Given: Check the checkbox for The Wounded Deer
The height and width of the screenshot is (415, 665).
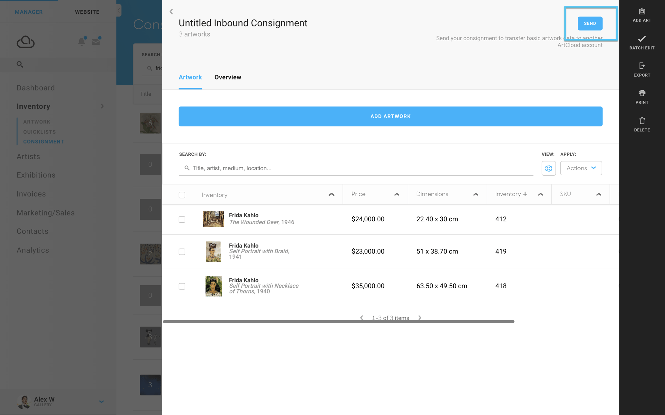Looking at the screenshot, I should tap(182, 219).
